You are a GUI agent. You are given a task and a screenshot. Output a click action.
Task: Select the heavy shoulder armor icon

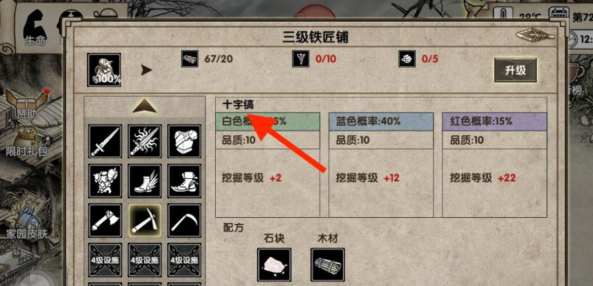(x=105, y=181)
